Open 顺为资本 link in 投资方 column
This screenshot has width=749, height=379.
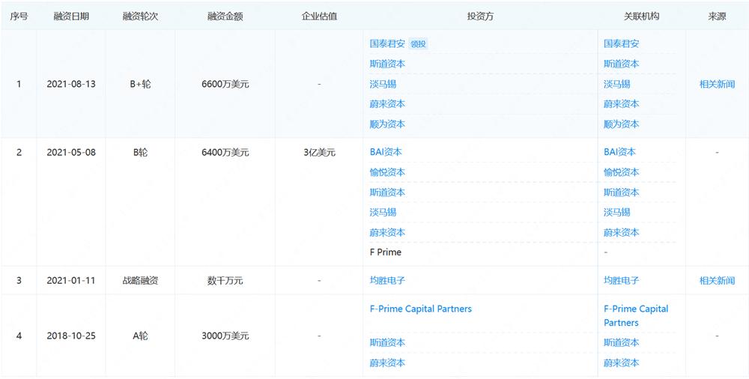coord(387,124)
